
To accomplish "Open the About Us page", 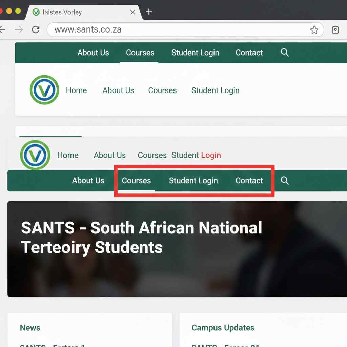I will pyautogui.click(x=118, y=90).
